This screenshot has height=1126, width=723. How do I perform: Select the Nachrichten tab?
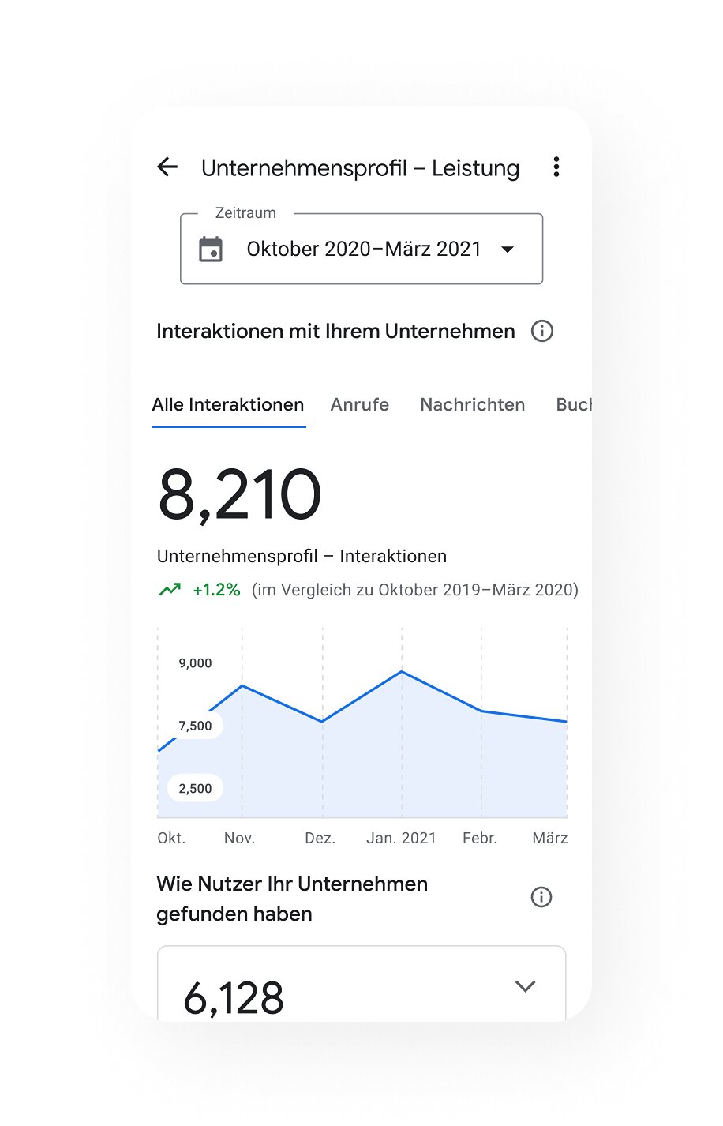472,404
